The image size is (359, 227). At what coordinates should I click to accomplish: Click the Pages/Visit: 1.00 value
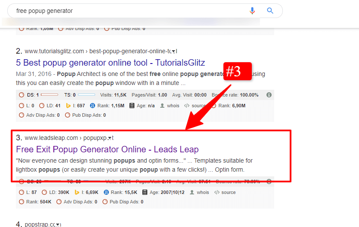pos(149,95)
